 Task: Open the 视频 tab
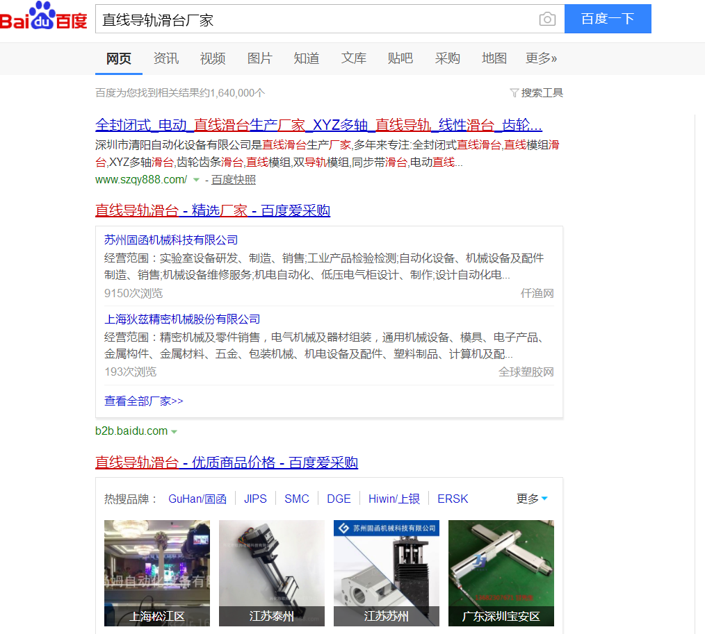(x=213, y=58)
